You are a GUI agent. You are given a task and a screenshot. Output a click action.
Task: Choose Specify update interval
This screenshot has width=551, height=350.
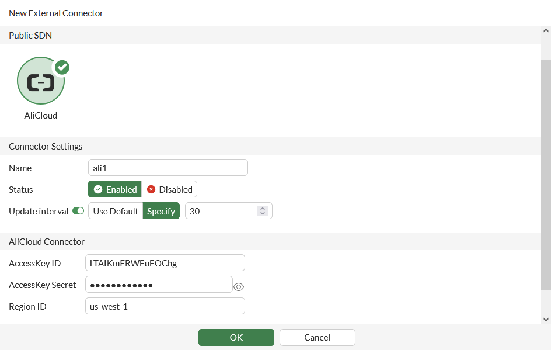coord(161,211)
